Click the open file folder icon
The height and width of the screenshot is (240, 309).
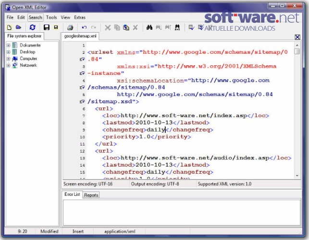(18, 27)
